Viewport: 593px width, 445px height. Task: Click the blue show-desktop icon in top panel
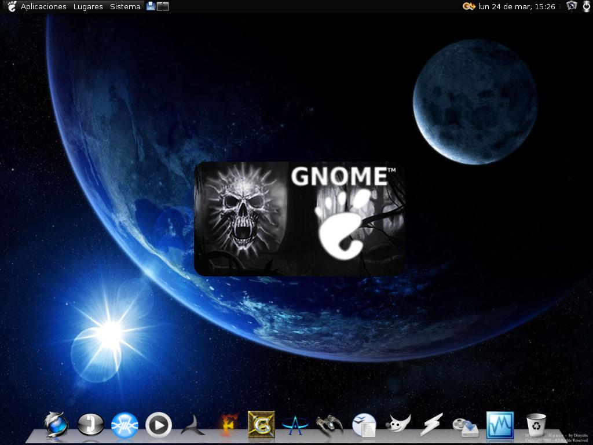point(151,6)
